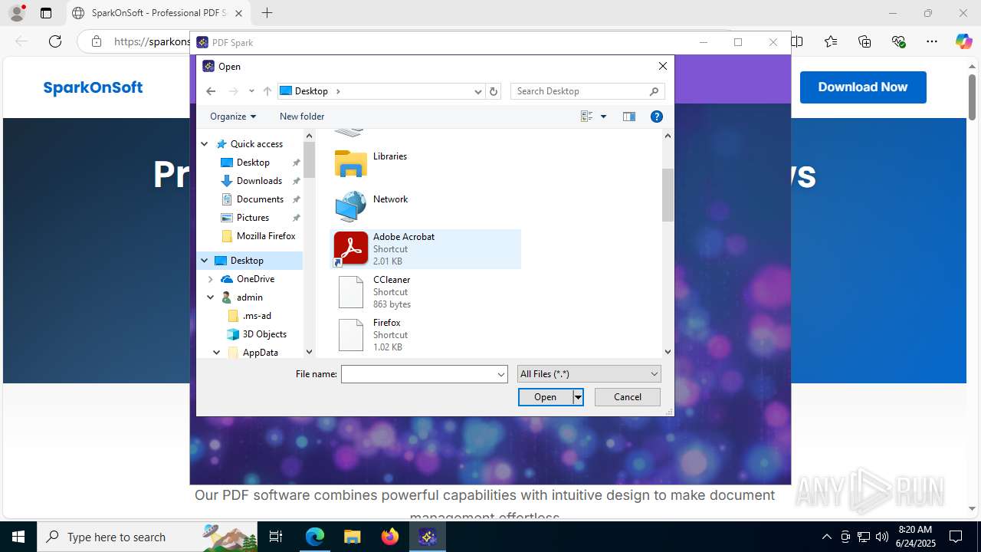Click the Open button
The height and width of the screenshot is (552, 981).
(546, 397)
